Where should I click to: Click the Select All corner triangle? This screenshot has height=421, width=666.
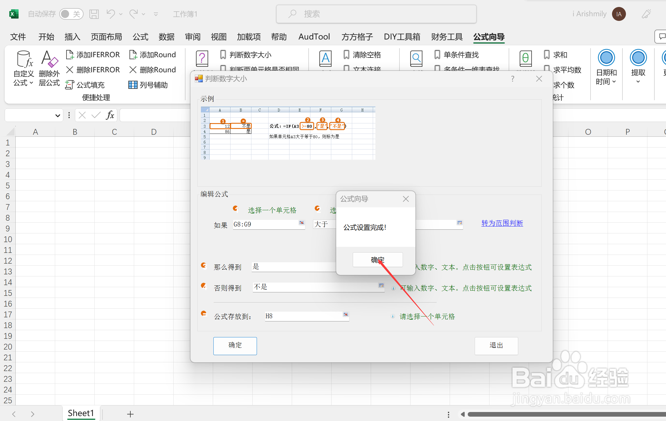coord(10,132)
